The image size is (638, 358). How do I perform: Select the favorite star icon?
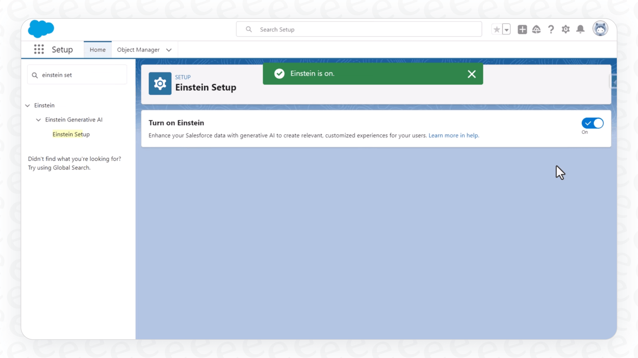pos(496,29)
